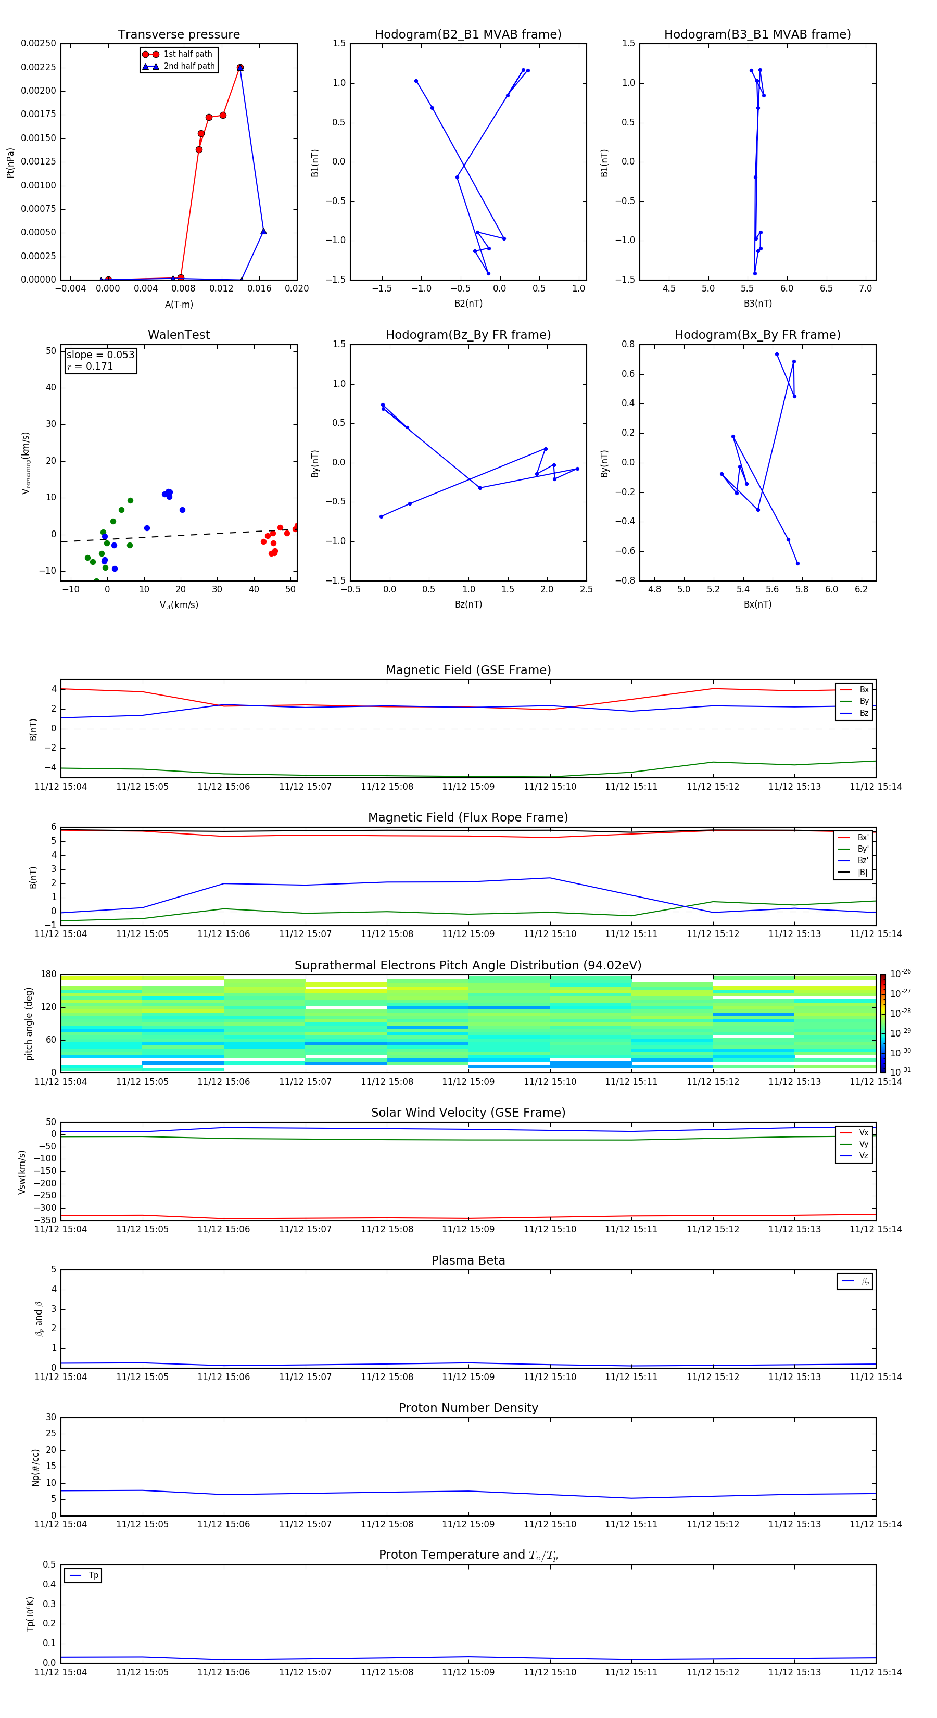The image size is (937, 1718).
Task: Click the "slope = 0.053" annotation
Action: 100,355
